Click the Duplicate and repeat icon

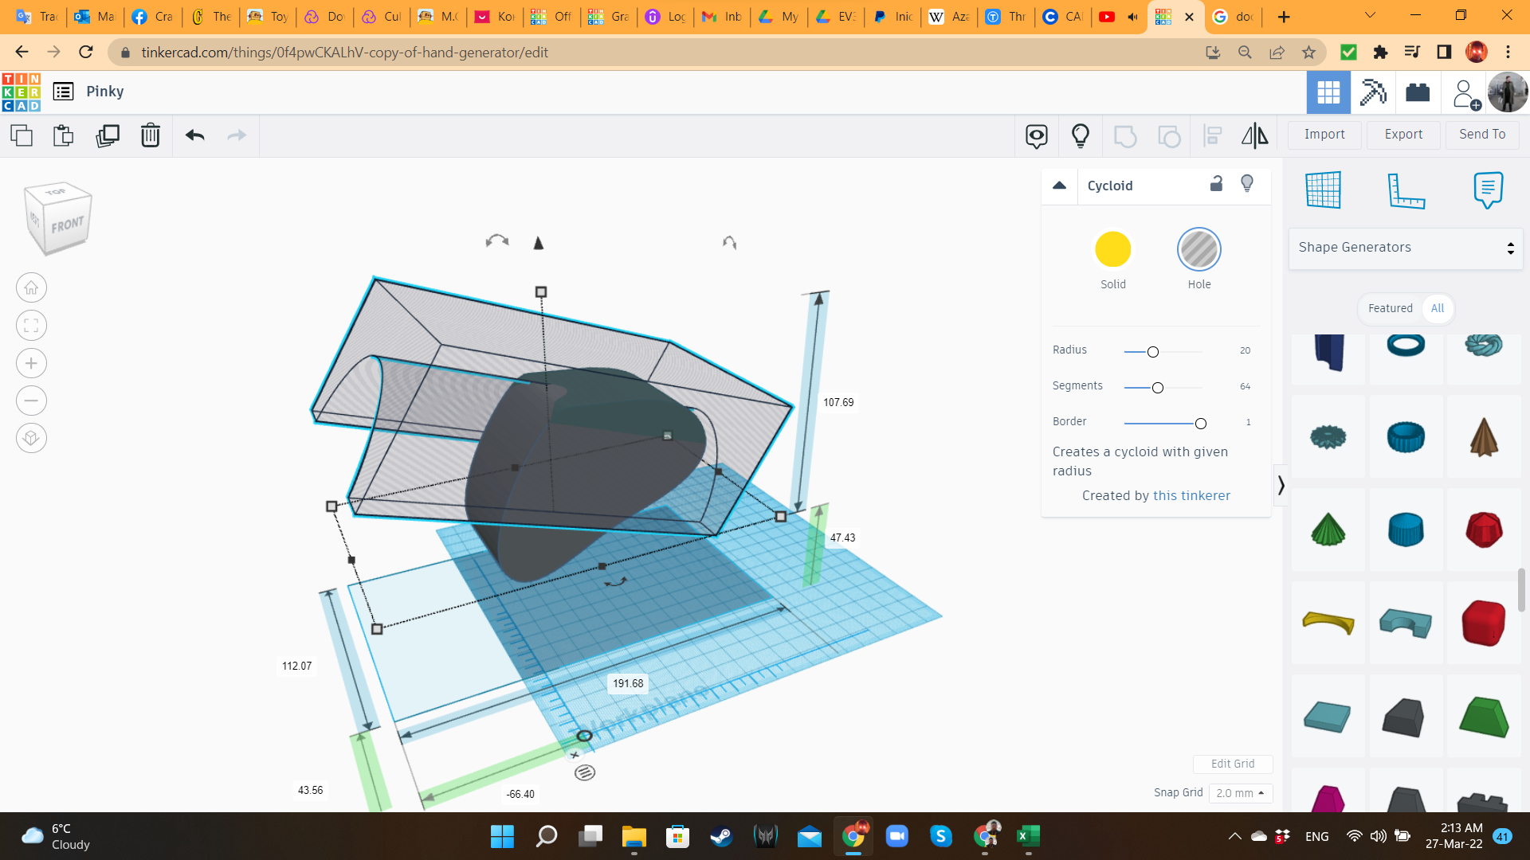coord(108,135)
